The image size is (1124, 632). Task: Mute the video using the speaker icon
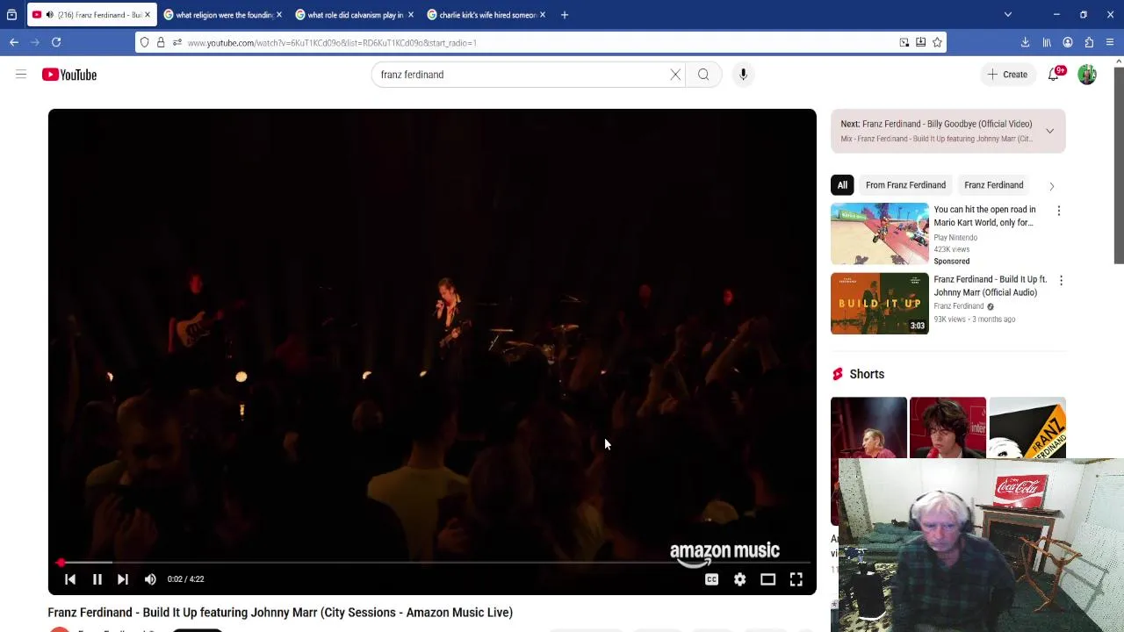pos(150,579)
